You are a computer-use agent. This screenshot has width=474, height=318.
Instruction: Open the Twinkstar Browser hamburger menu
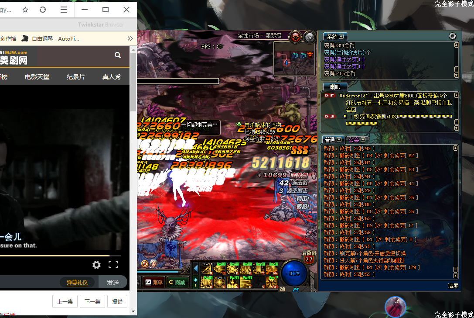click(x=64, y=10)
